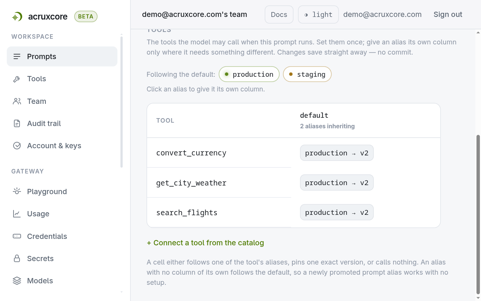Open the Docs link

click(x=279, y=15)
